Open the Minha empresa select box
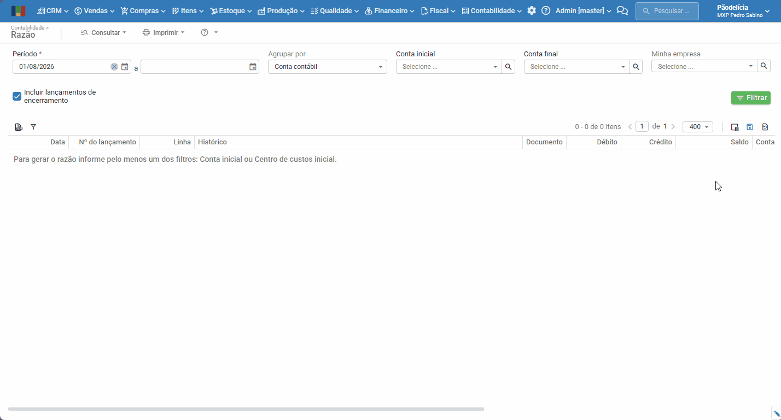781x420 pixels. [x=704, y=66]
